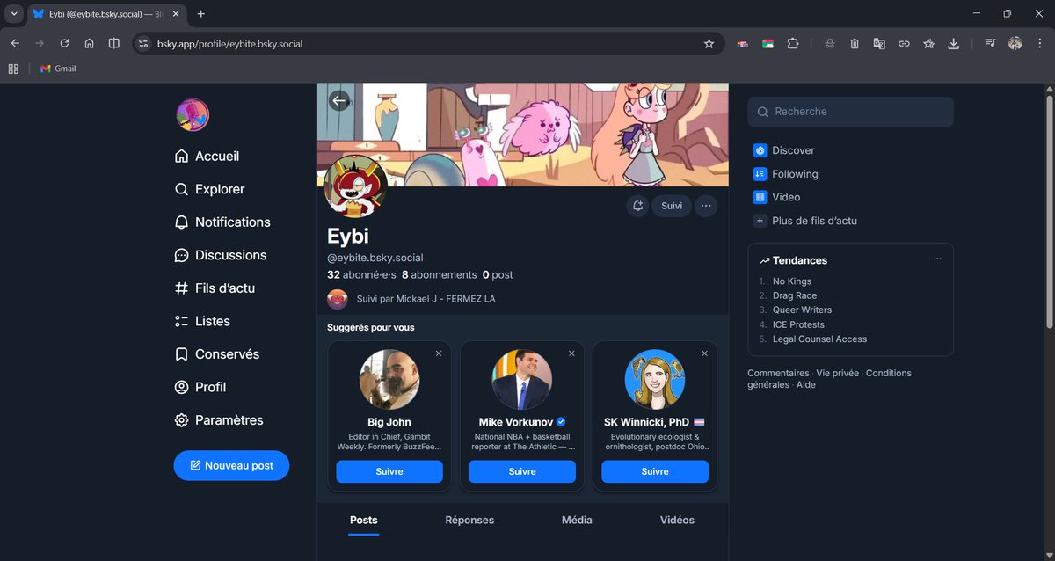Open Notifications from the sidebar

222,222
